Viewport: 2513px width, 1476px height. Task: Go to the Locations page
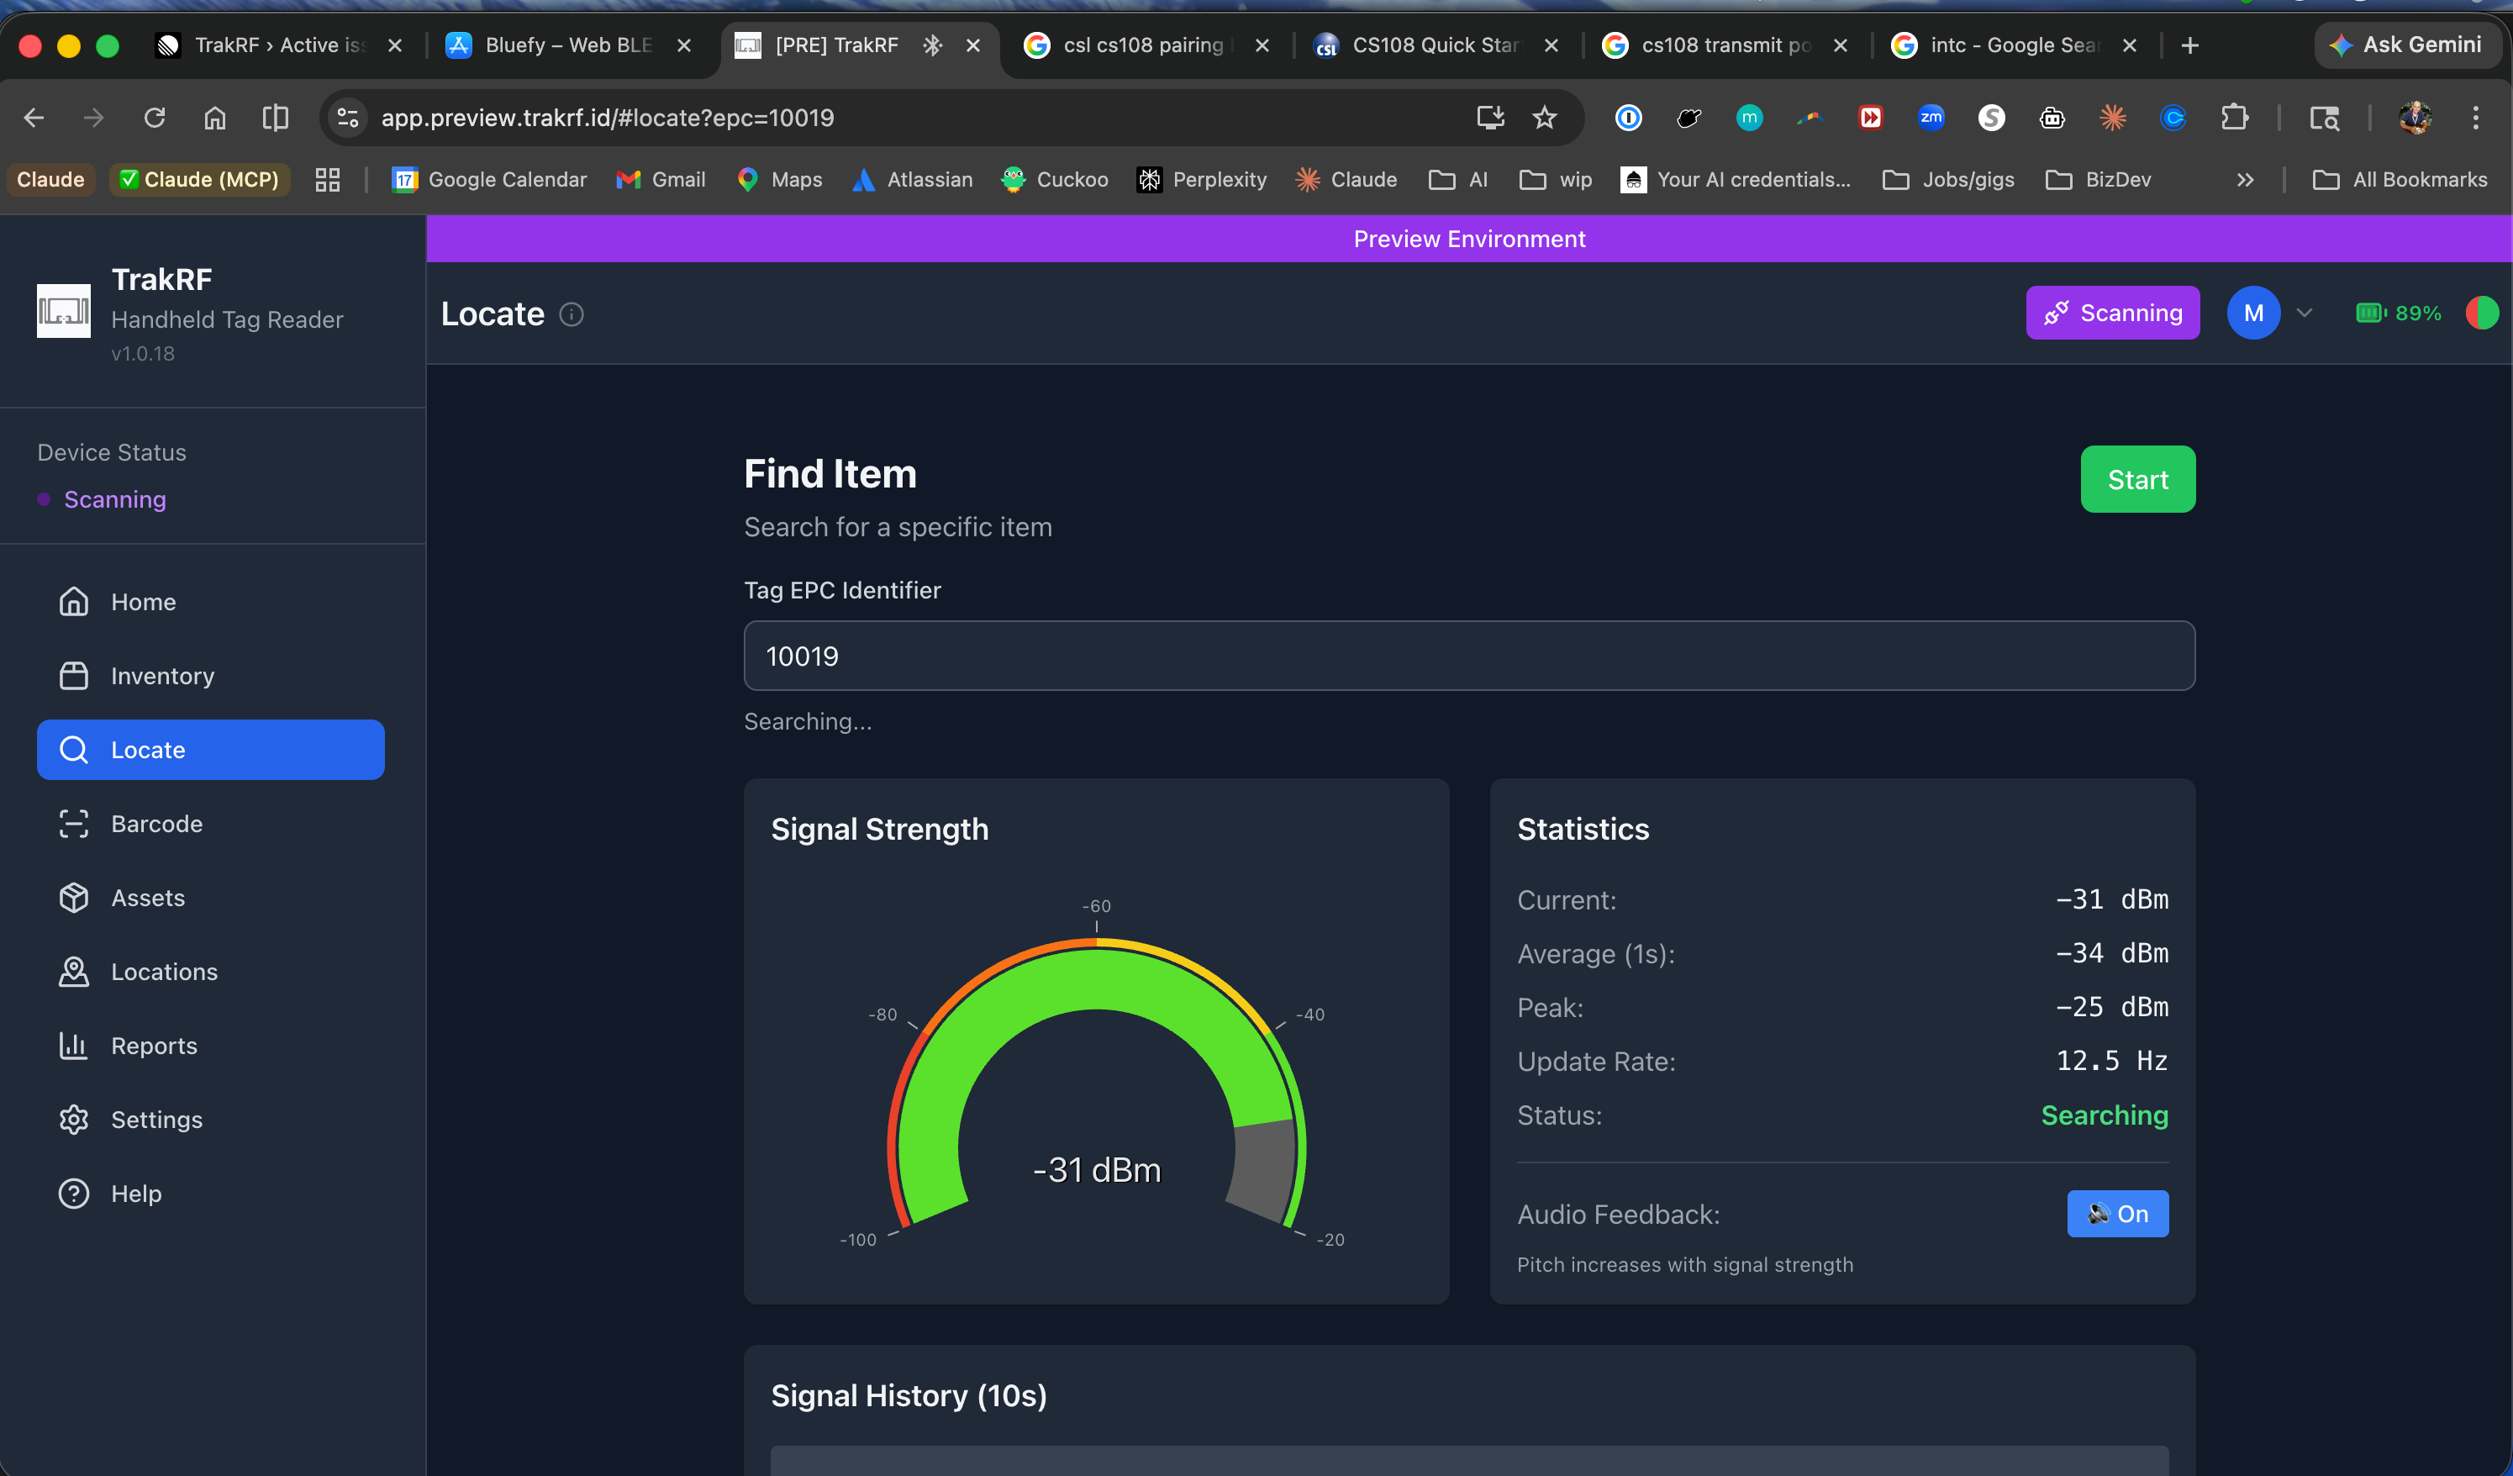164,972
